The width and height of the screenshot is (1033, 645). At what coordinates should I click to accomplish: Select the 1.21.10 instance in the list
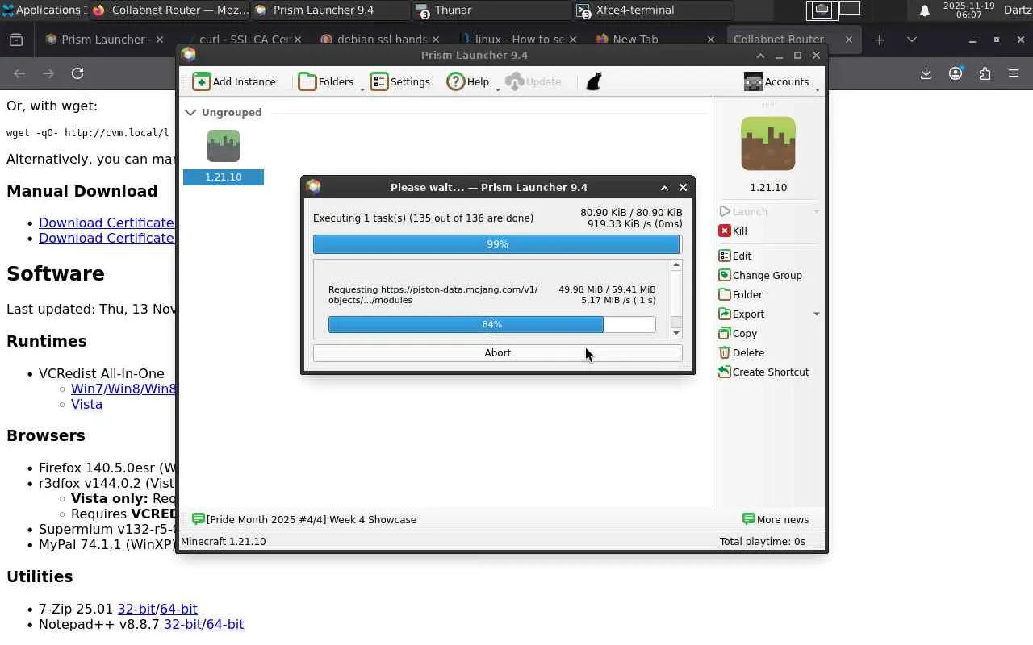tap(224, 156)
